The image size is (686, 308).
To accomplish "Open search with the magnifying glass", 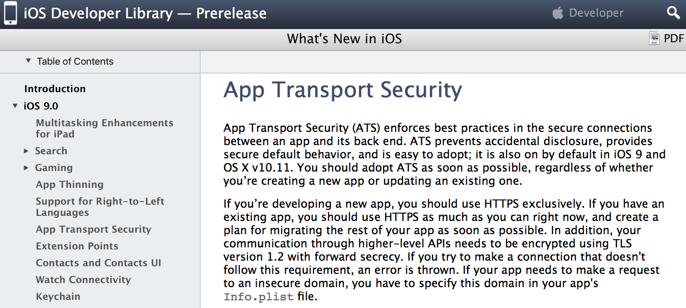I will [673, 13].
